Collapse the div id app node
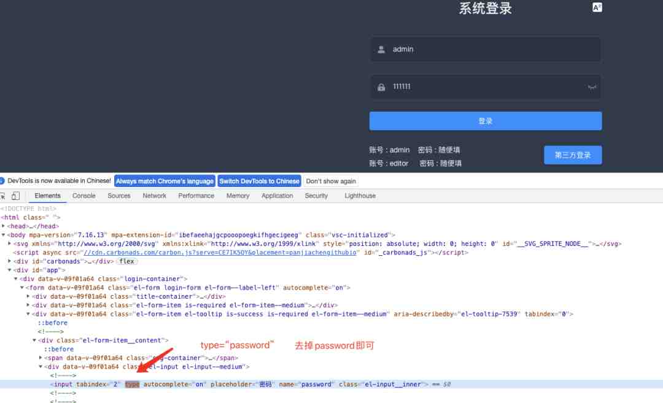Screen dimensions: 663x403 (x=9, y=270)
